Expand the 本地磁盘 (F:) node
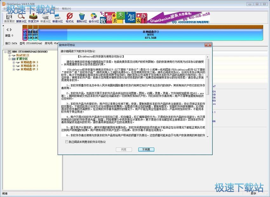 (14, 69)
